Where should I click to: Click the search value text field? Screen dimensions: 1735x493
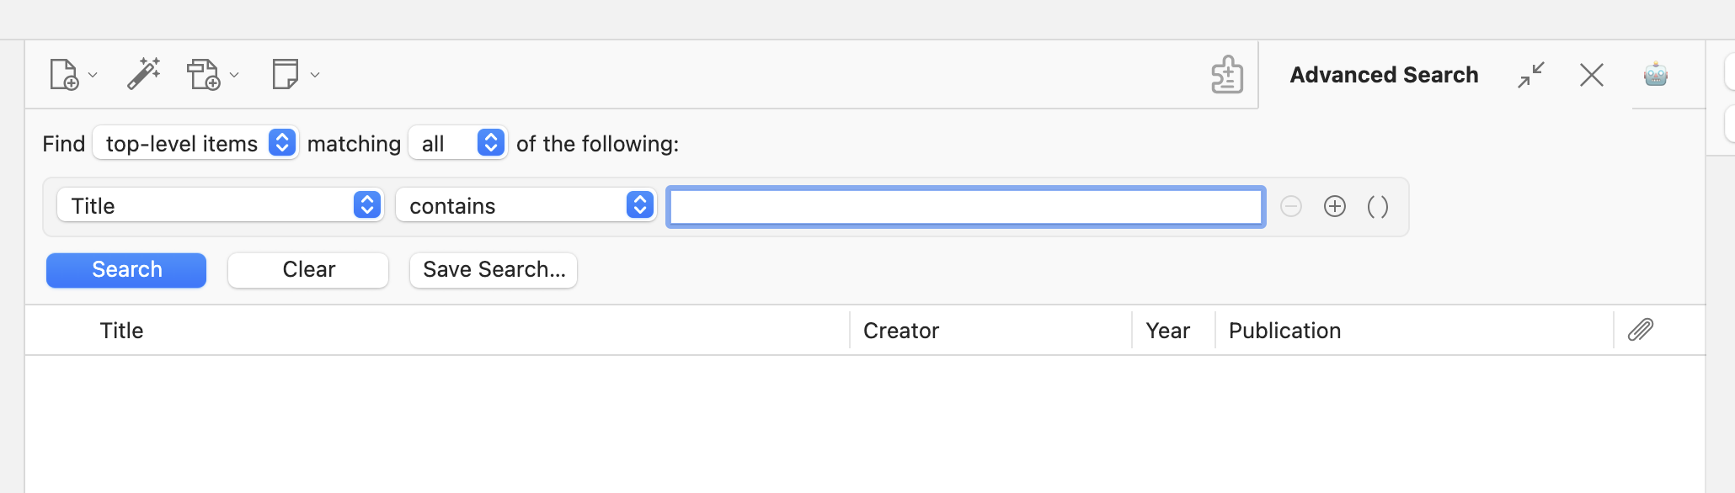point(966,206)
